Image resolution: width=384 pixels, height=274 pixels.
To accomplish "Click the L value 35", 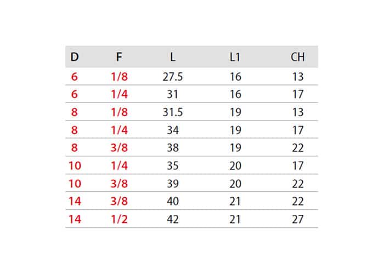I will pyautogui.click(x=173, y=166).
